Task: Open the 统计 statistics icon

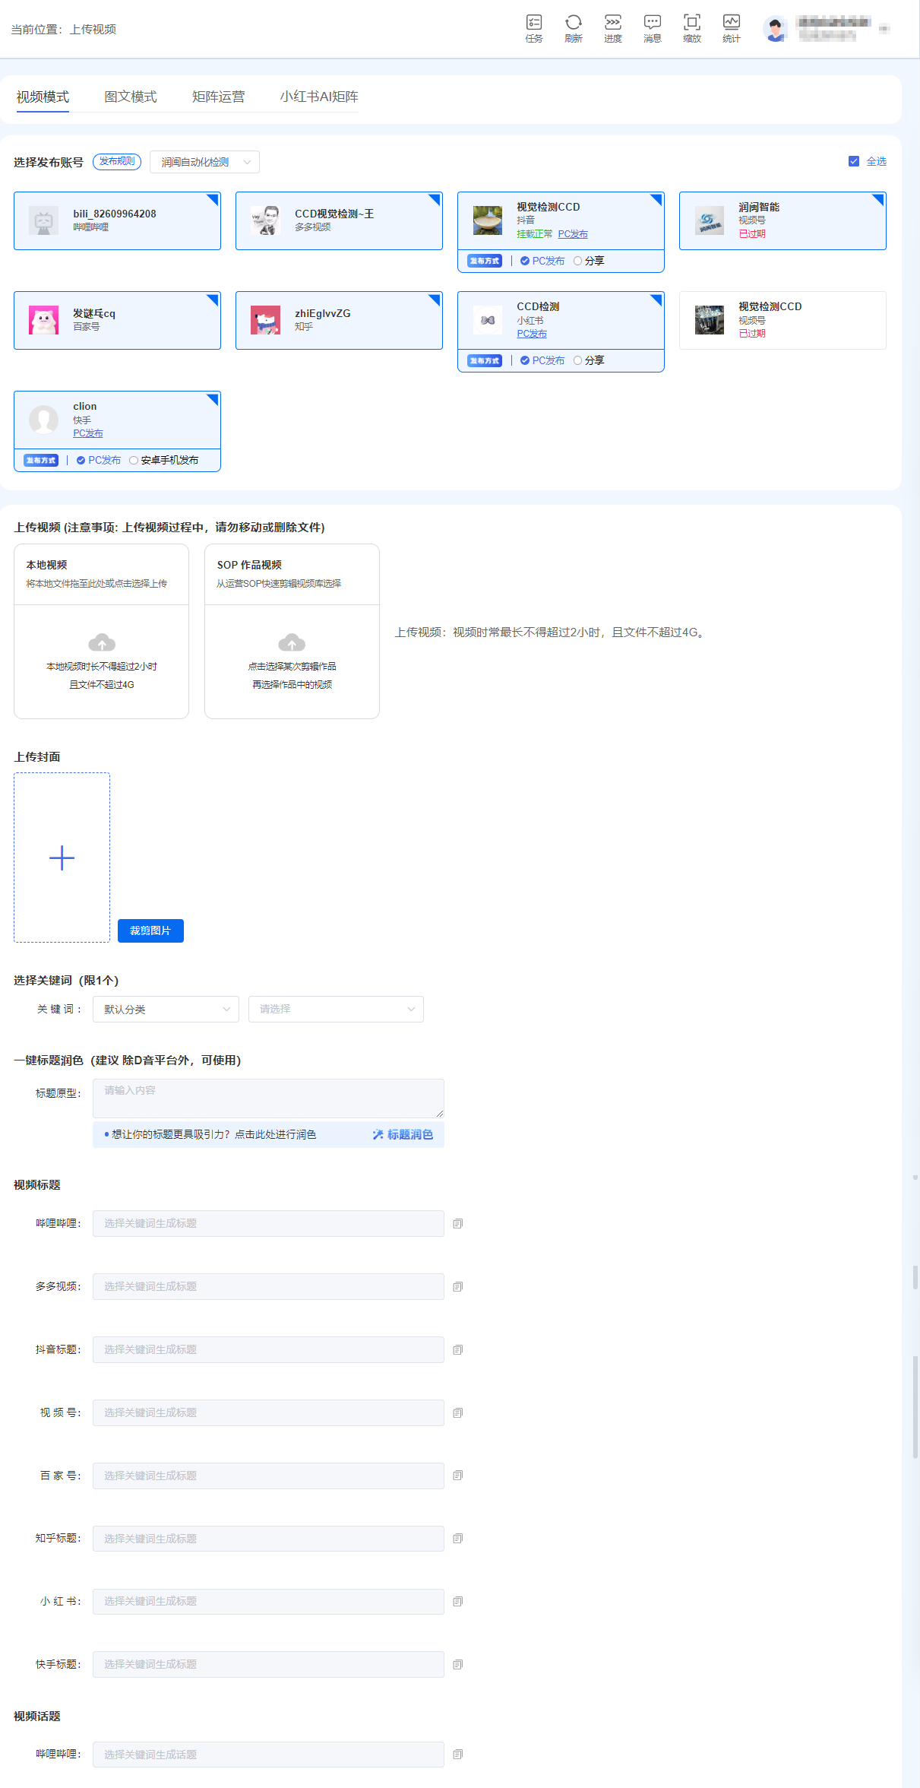Action: [x=732, y=28]
